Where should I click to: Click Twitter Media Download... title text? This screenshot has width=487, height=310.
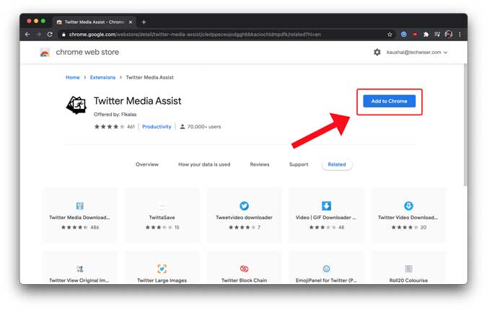[x=79, y=218]
